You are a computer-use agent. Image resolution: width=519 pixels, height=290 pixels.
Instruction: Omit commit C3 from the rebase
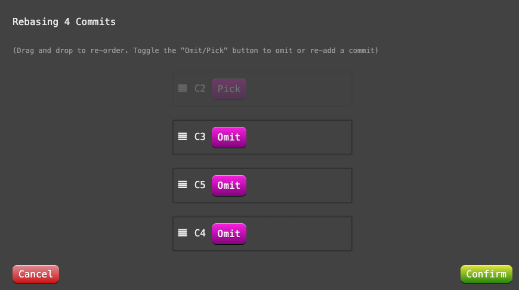[228, 137]
